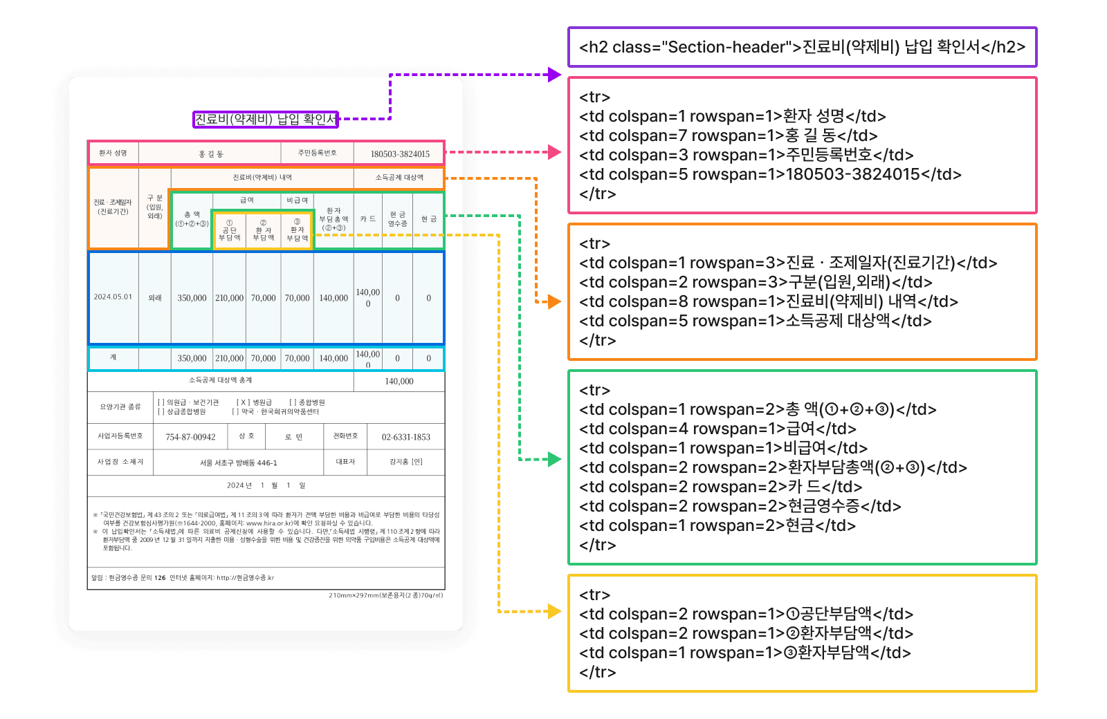Click 210,000 in the 2024.05.01 row
Image resolution: width=1107 pixels, height=719 pixels.
229,298
